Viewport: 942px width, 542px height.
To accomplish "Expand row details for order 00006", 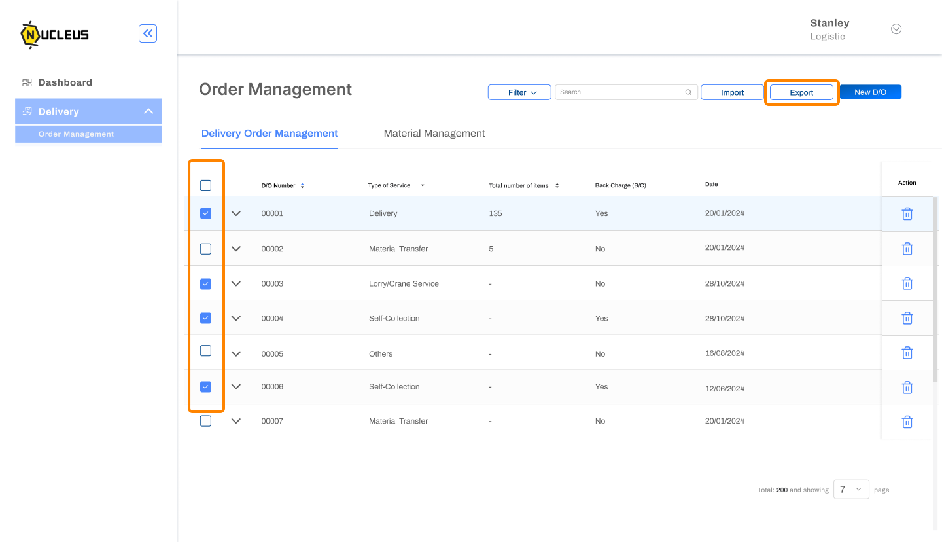I will point(236,386).
